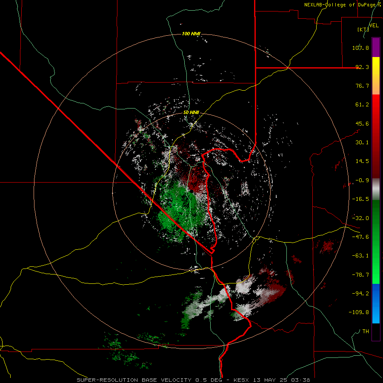Click the VEL legend title
The image size is (383, 383).
[x=374, y=26]
